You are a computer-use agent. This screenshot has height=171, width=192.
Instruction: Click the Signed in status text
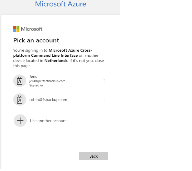36,85
